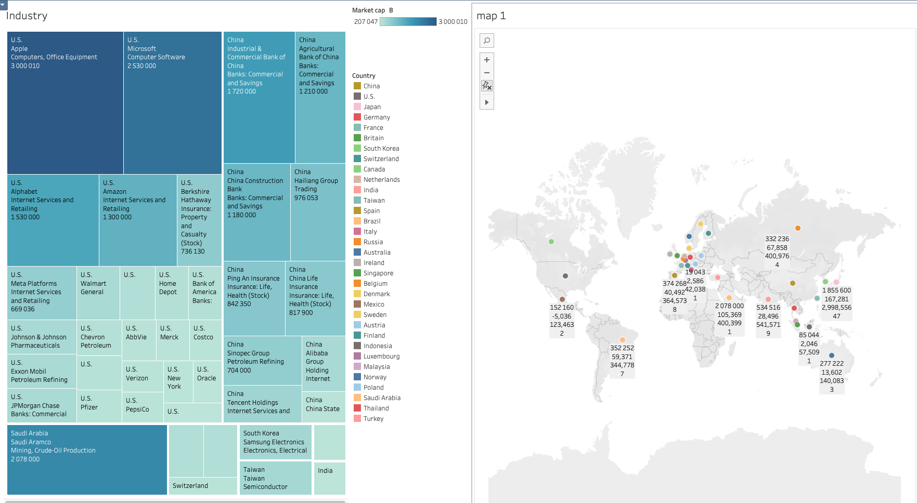Click the China Life Insurance tile
The height and width of the screenshot is (503, 917).
tap(315, 298)
